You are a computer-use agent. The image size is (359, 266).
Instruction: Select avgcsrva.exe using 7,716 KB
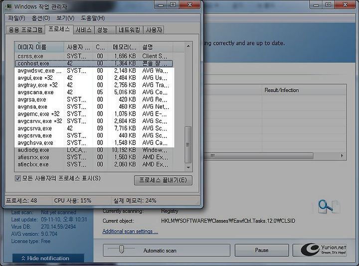pos(94,129)
